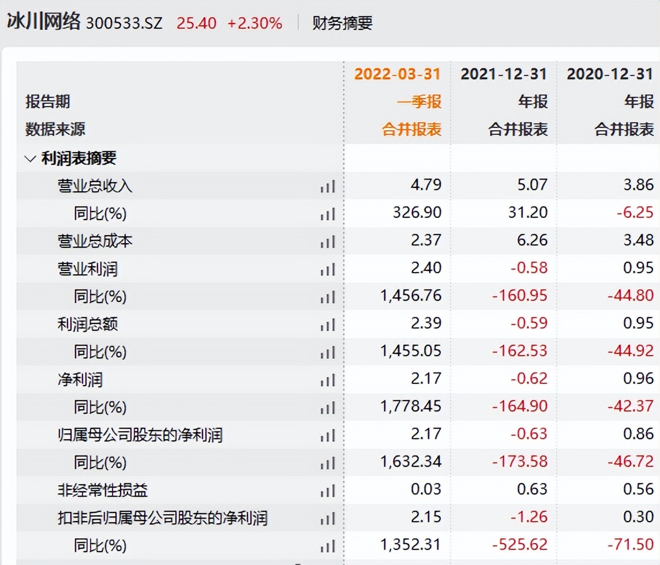The width and height of the screenshot is (660, 565).
Task: Click chart icon beside 1,455.05 同比 row
Action: [328, 352]
